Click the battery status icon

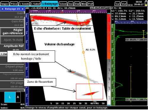click(146, 3)
